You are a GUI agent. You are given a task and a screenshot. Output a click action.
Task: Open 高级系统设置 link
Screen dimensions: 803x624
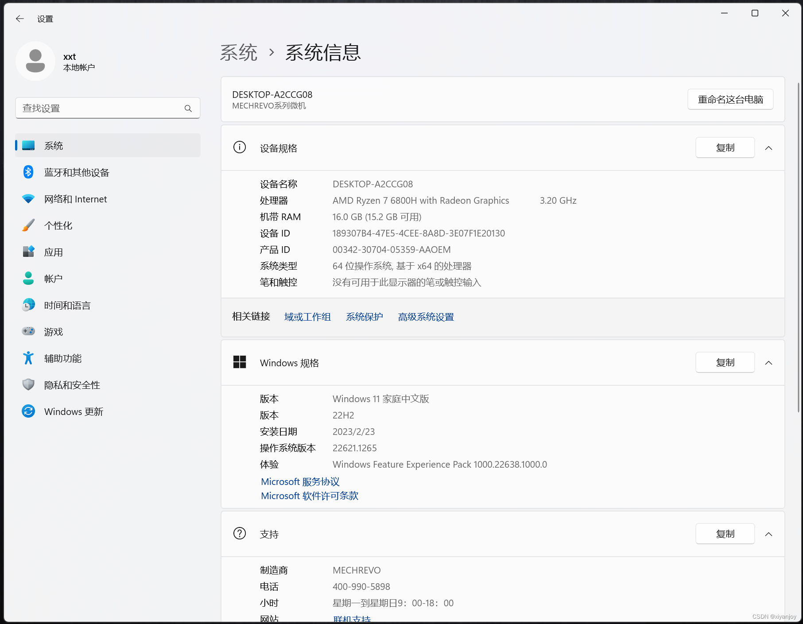(x=426, y=317)
